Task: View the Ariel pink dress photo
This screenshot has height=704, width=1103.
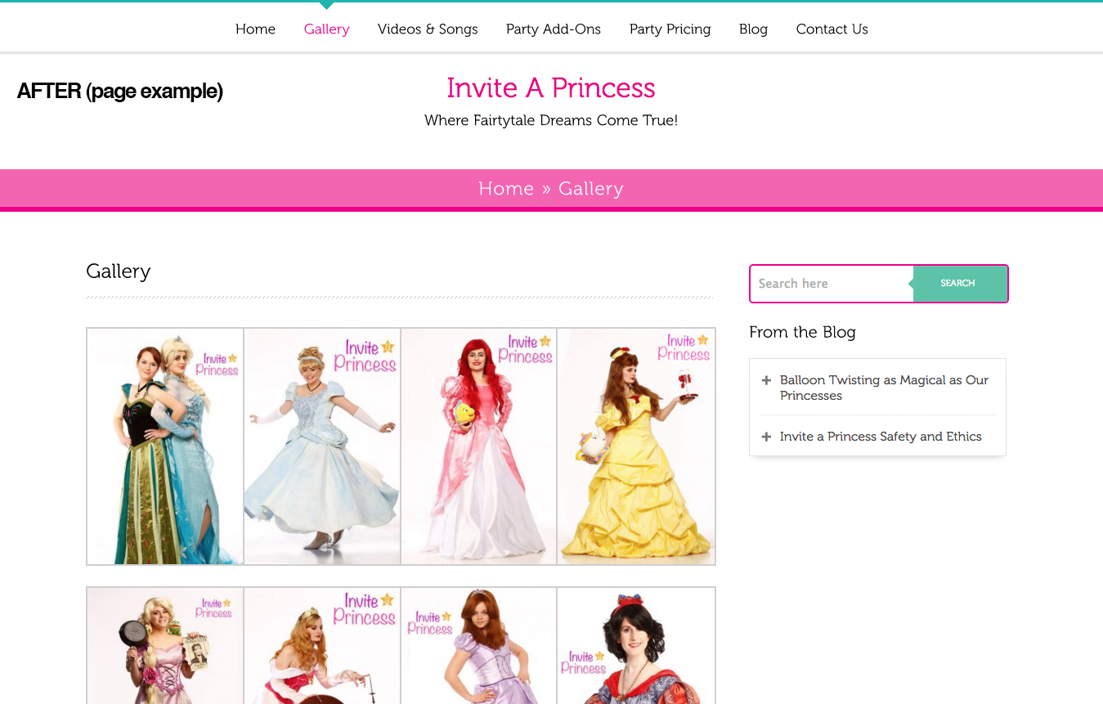Action: (x=478, y=446)
